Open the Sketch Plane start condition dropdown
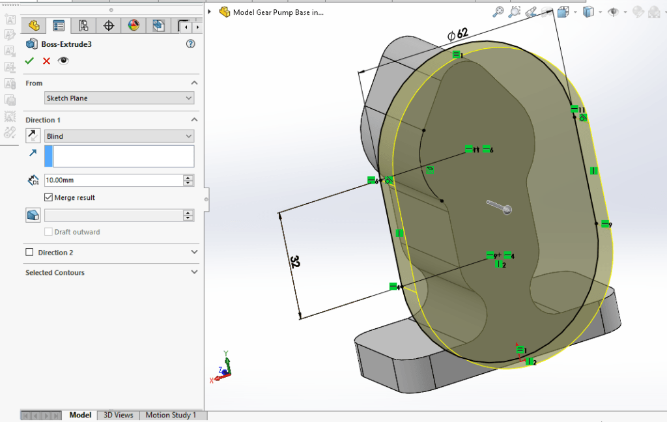 (x=188, y=96)
